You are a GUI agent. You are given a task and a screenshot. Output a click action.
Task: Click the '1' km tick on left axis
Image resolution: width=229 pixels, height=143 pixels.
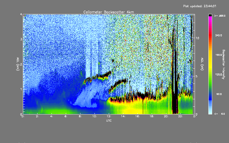21,89
